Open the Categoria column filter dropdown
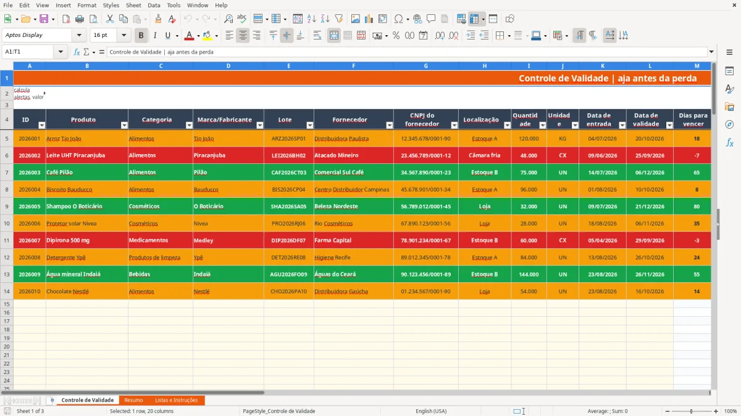Viewport: 741px width, 416px height. (190, 125)
